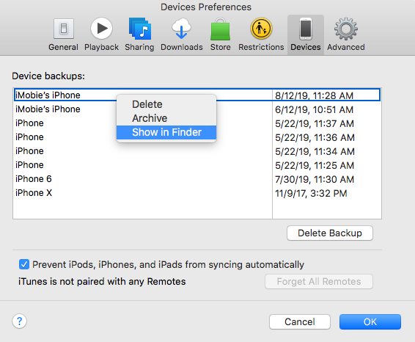The width and height of the screenshot is (415, 342).
Task: Click the 8/12/19, 11:28 AM date cell
Action: (314, 95)
